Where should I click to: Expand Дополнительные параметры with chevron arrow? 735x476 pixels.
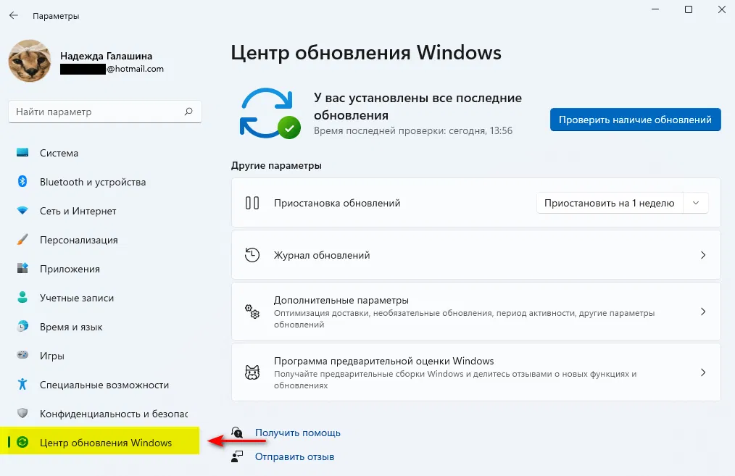(702, 312)
